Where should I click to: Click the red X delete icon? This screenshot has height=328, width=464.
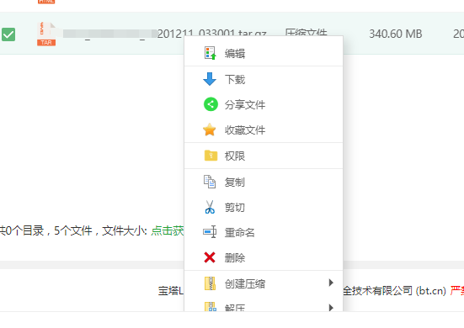pos(210,257)
